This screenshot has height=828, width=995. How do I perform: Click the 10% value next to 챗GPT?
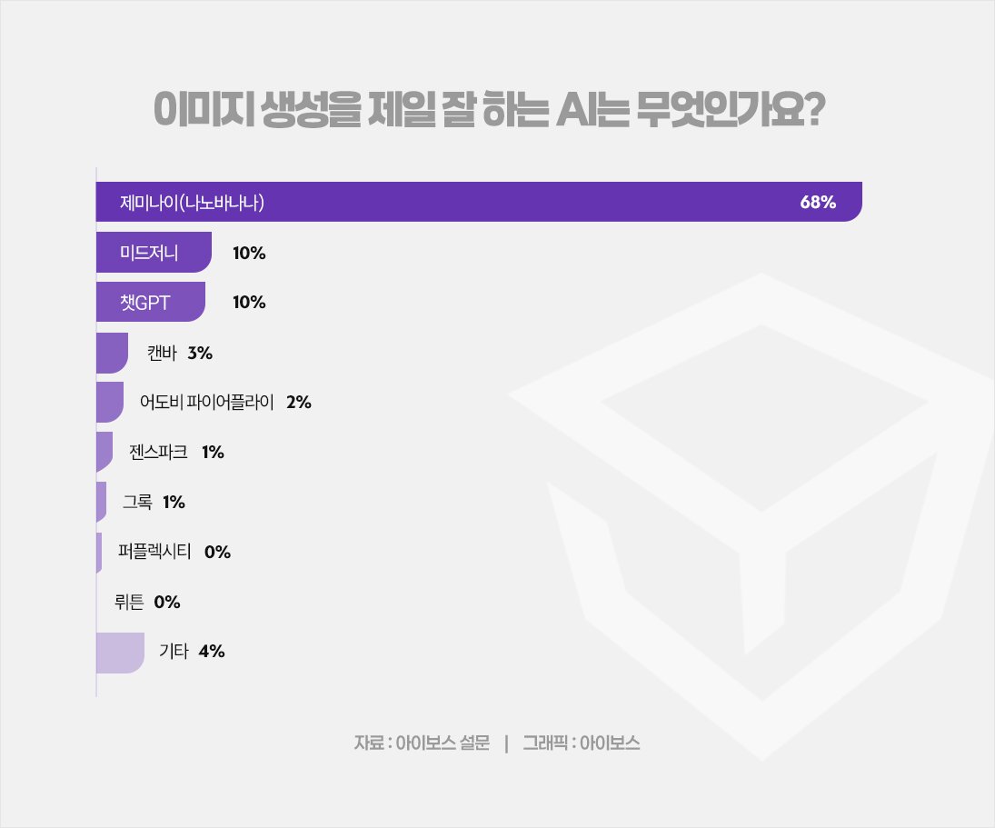pos(249,303)
